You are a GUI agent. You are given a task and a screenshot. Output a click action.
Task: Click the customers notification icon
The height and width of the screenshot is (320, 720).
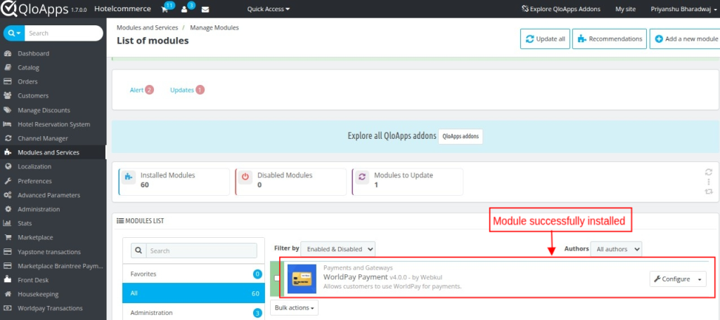click(x=185, y=10)
